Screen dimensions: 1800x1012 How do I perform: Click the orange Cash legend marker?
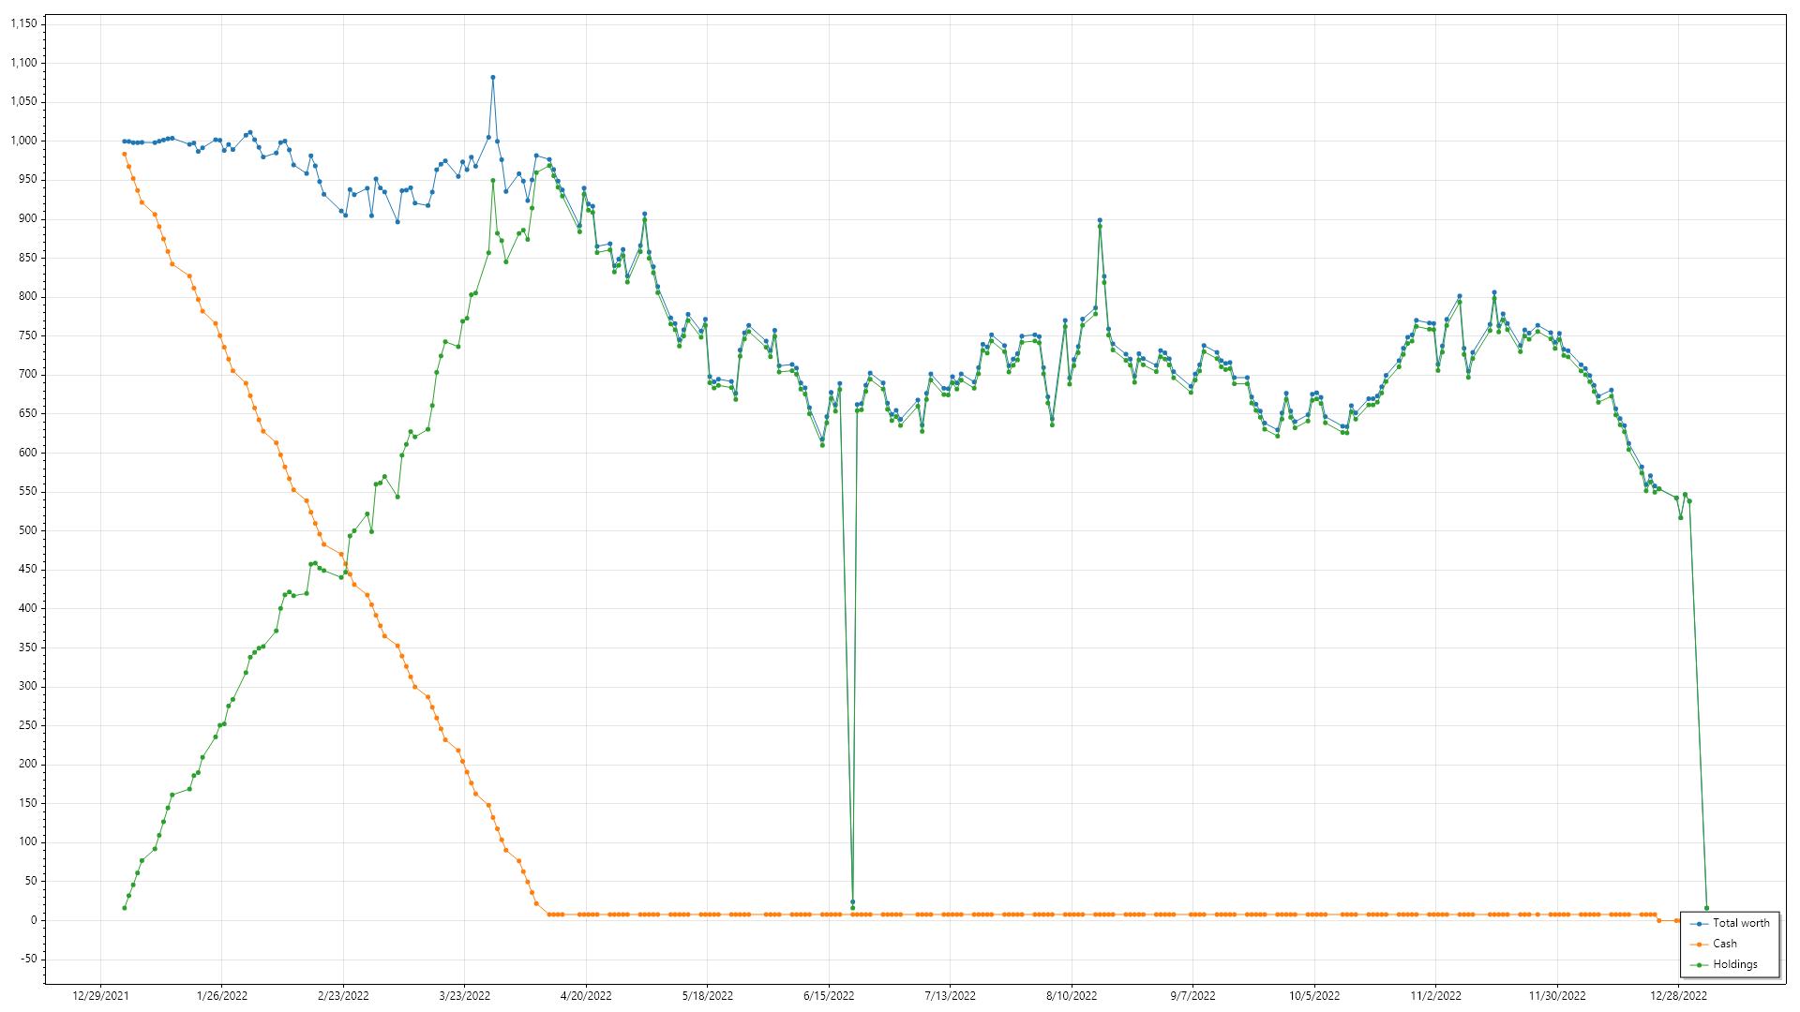[x=1700, y=945]
